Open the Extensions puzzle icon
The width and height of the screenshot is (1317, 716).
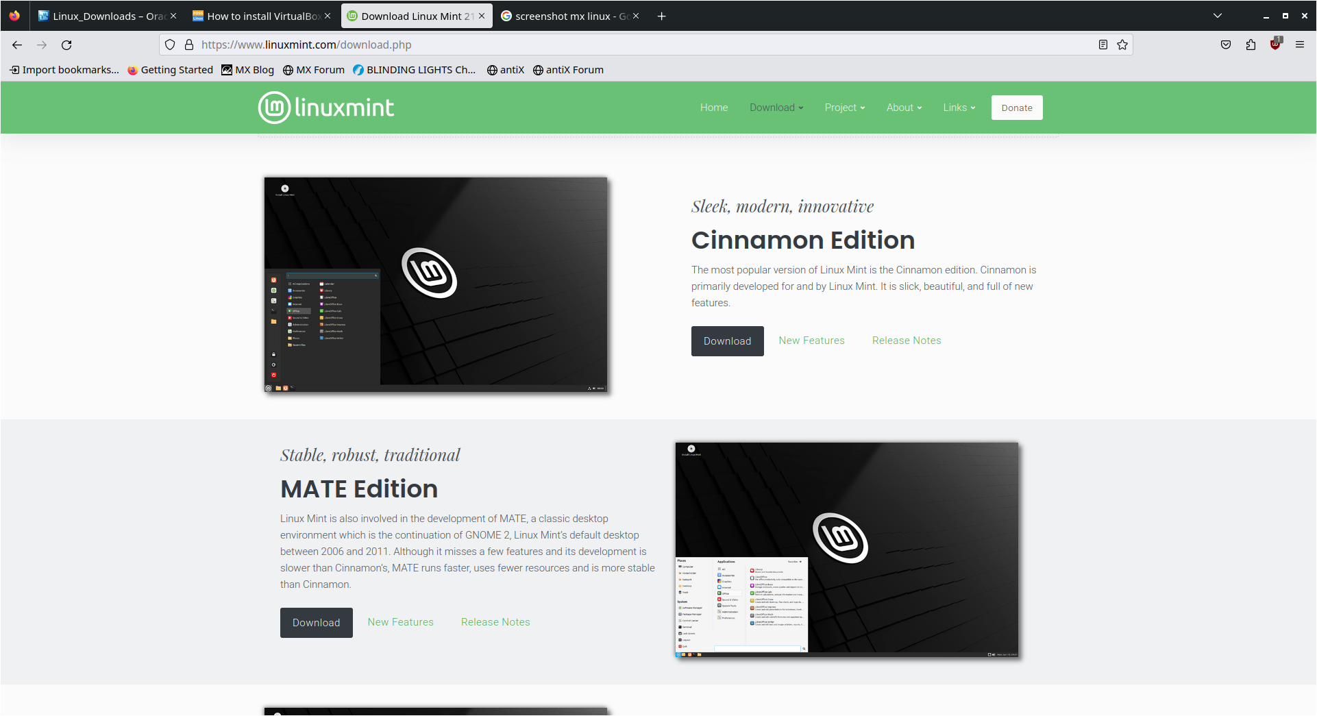pyautogui.click(x=1251, y=45)
